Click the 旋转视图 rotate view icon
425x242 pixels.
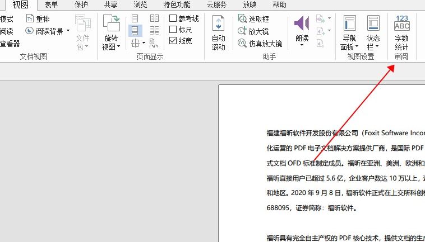pos(112,23)
